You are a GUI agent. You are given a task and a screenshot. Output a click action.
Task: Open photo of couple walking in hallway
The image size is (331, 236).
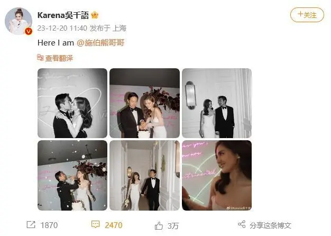tap(144, 175)
